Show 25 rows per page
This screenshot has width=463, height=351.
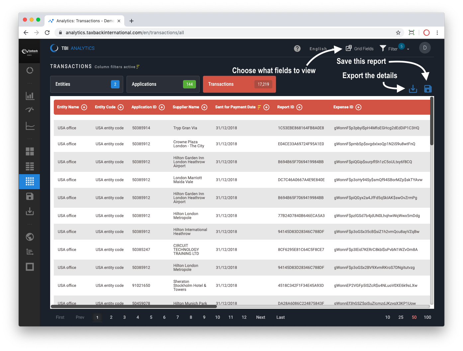(x=401, y=317)
